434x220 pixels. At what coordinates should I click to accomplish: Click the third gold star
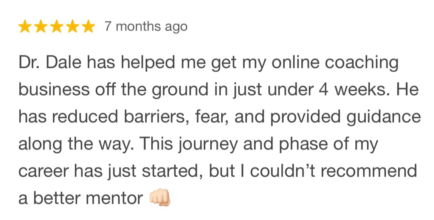57,26
